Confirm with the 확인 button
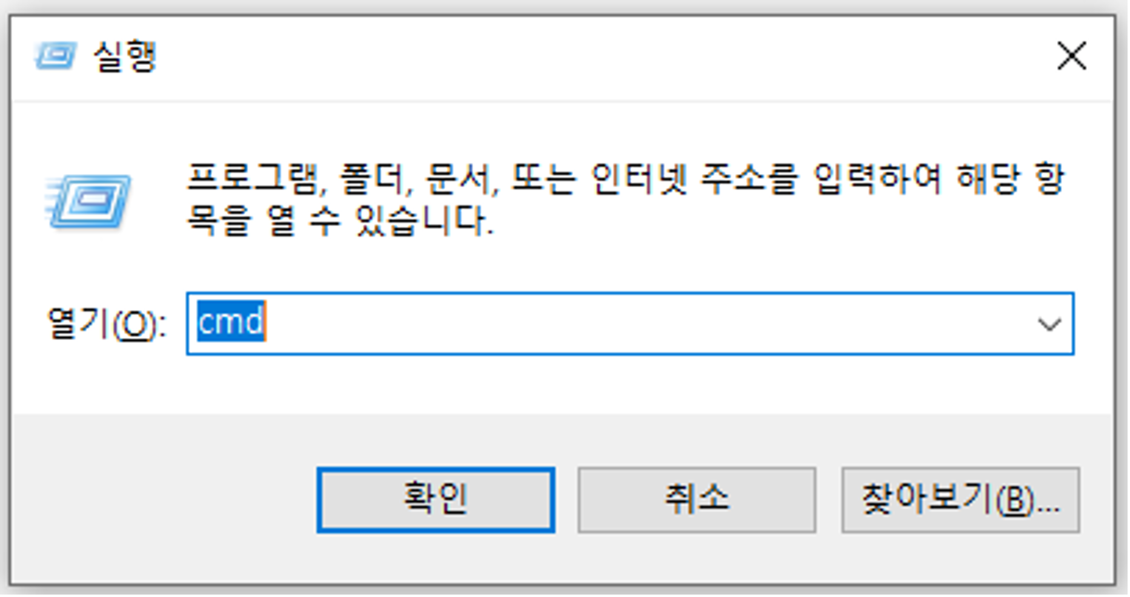1130x597 pixels. [x=436, y=501]
